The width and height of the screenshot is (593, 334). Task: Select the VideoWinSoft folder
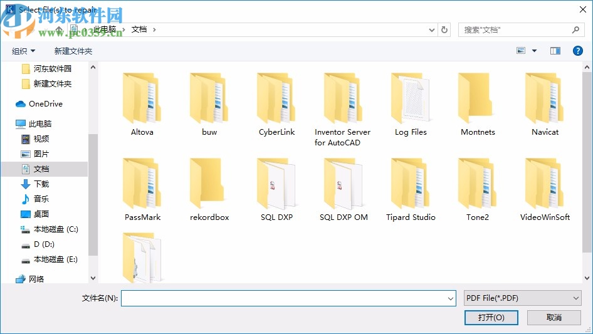(545, 190)
